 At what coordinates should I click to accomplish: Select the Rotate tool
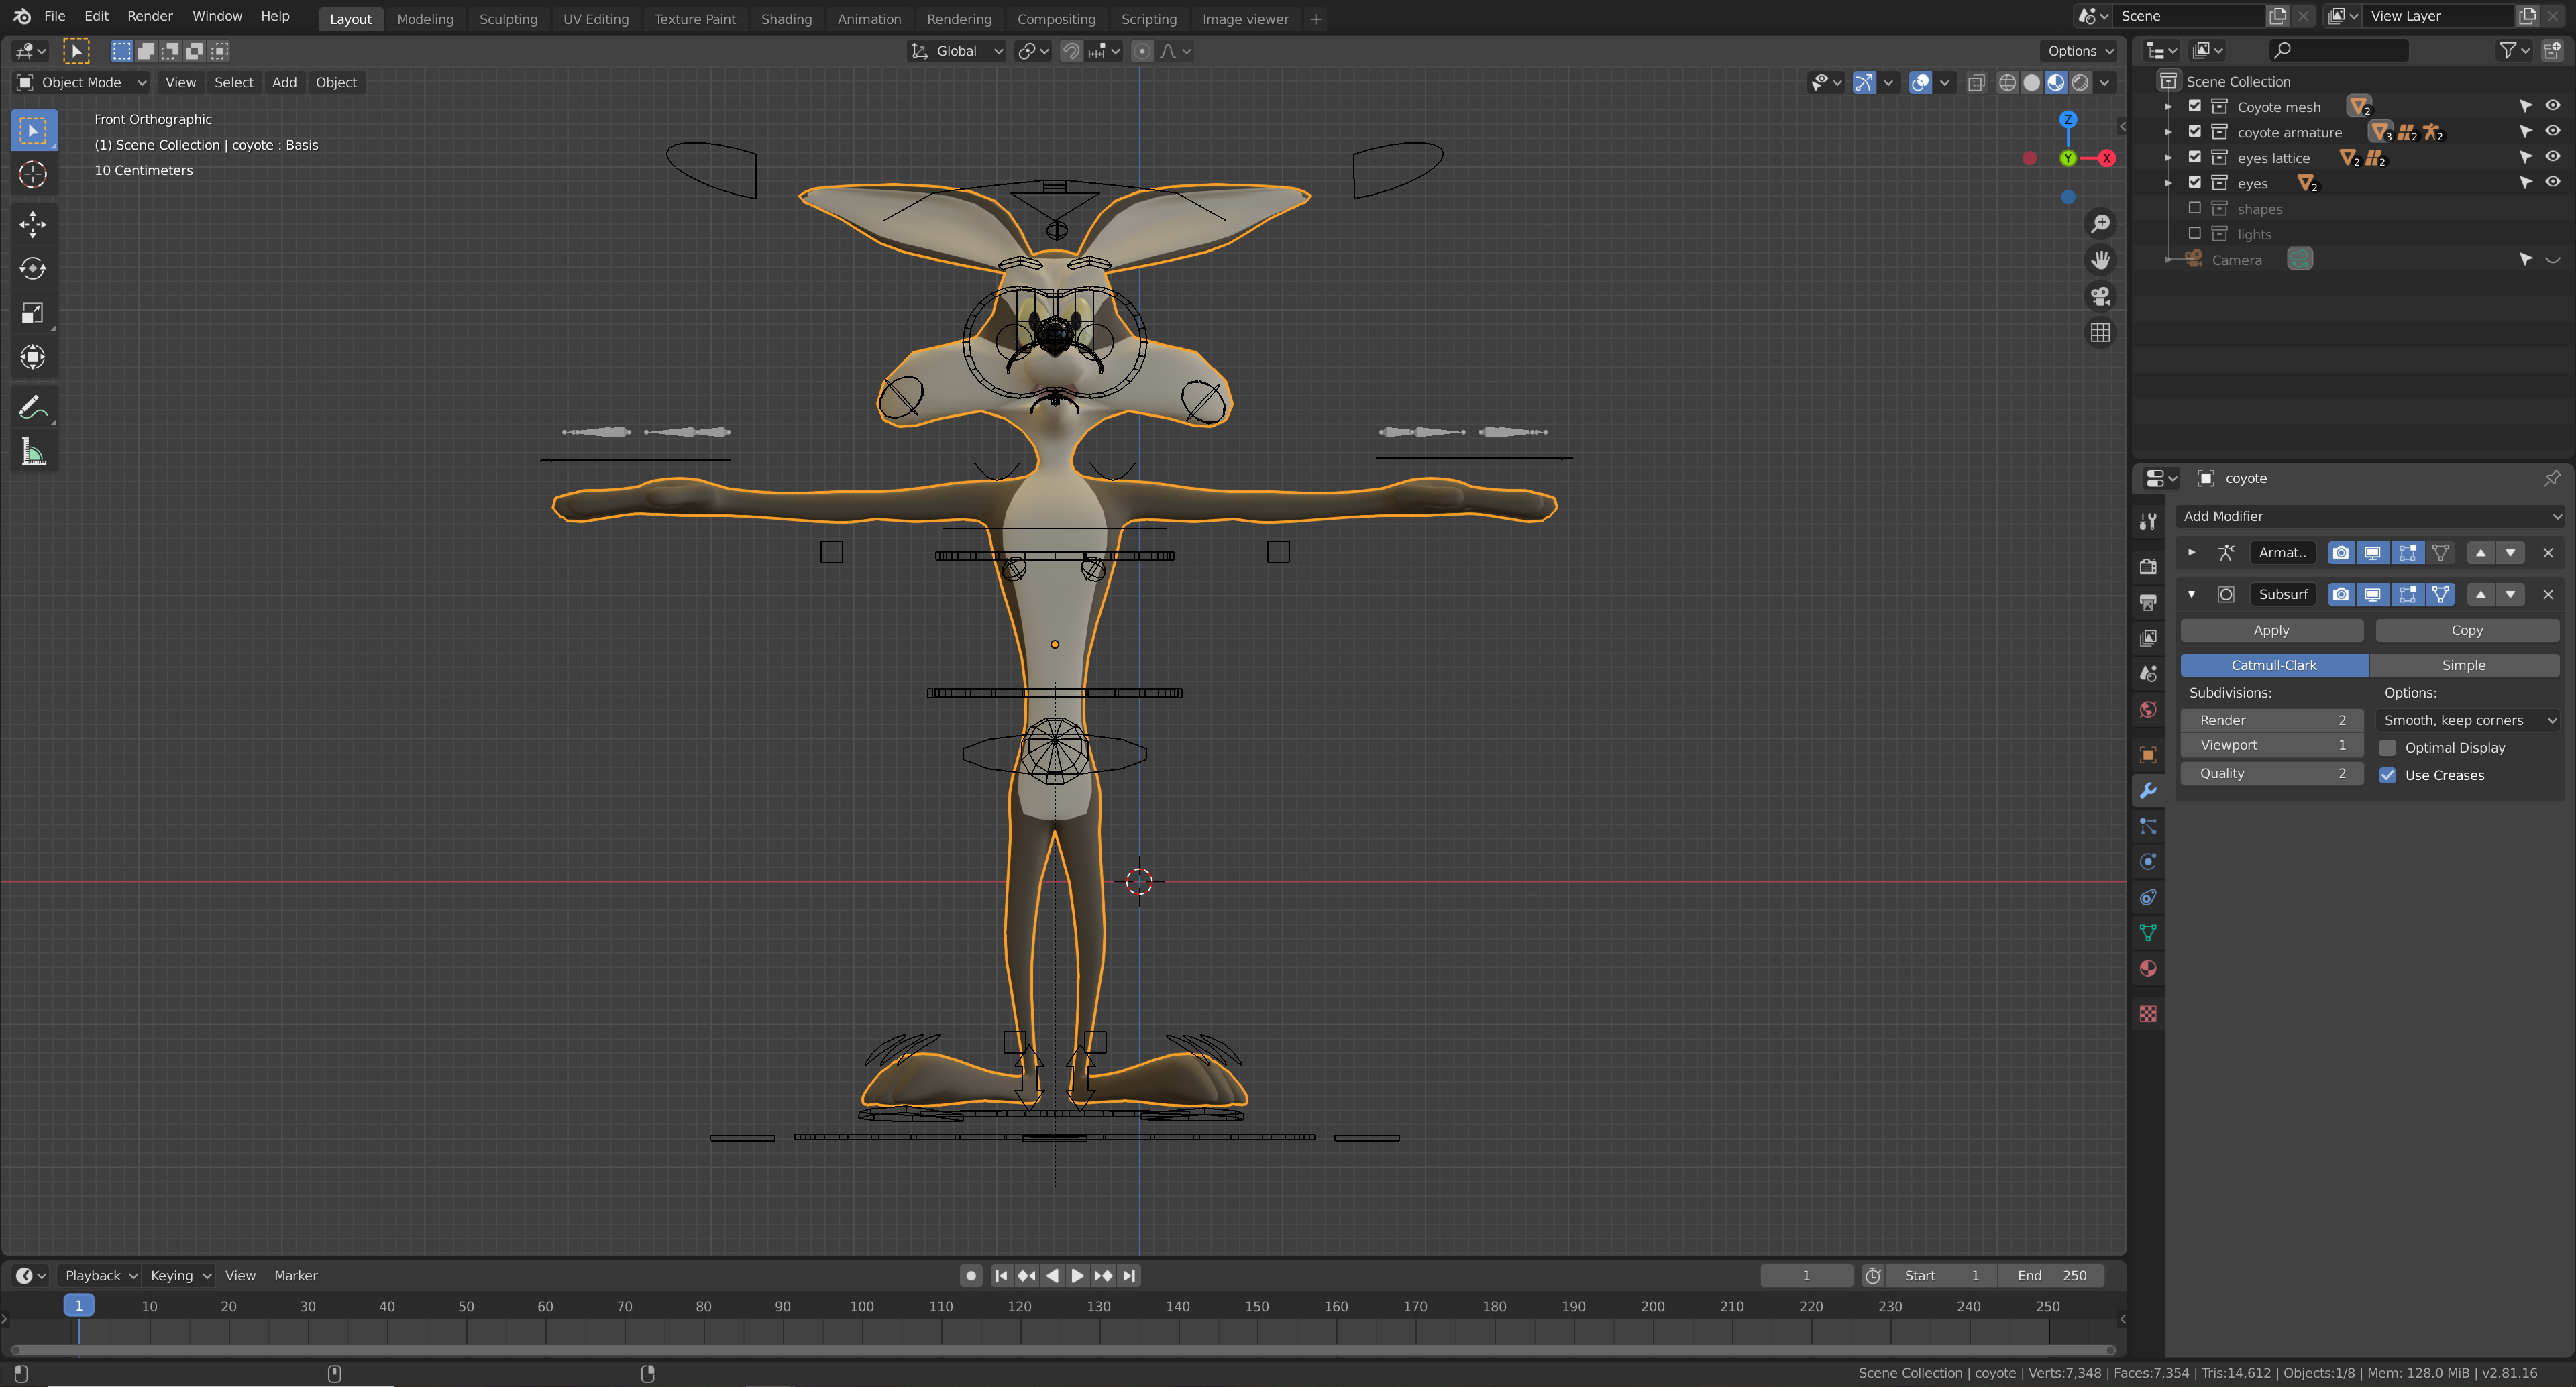point(33,268)
